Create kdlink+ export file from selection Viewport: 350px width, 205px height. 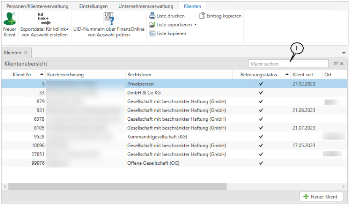tap(44, 20)
